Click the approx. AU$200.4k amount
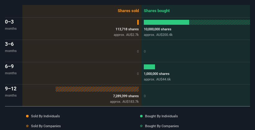This screenshot has width=255, height=130. coord(158,35)
